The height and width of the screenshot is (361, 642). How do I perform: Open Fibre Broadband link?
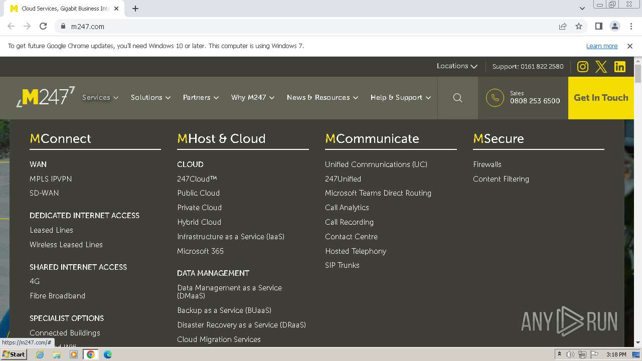(57, 296)
